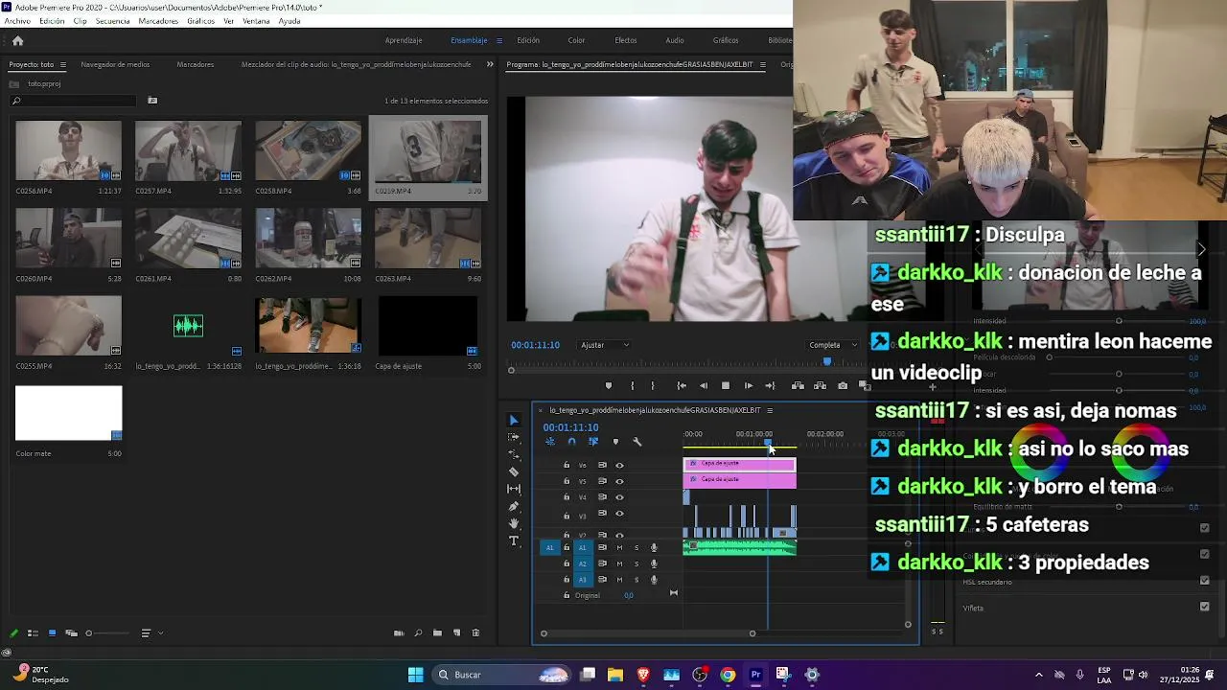1227x690 pixels.
Task: Open timeline sequence panel menu
Action: pos(770,410)
